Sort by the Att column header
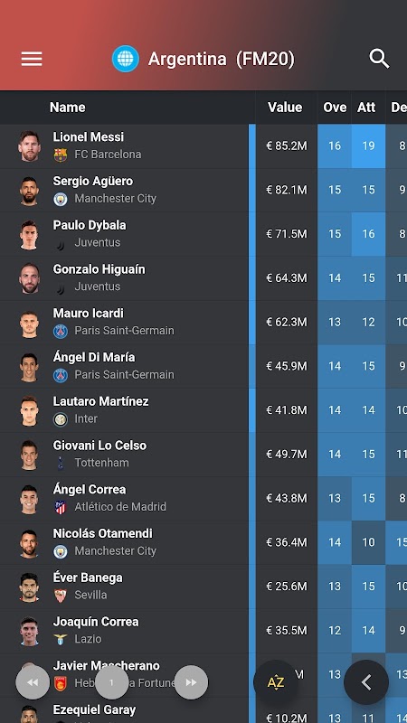407x723 pixels. 366,108
